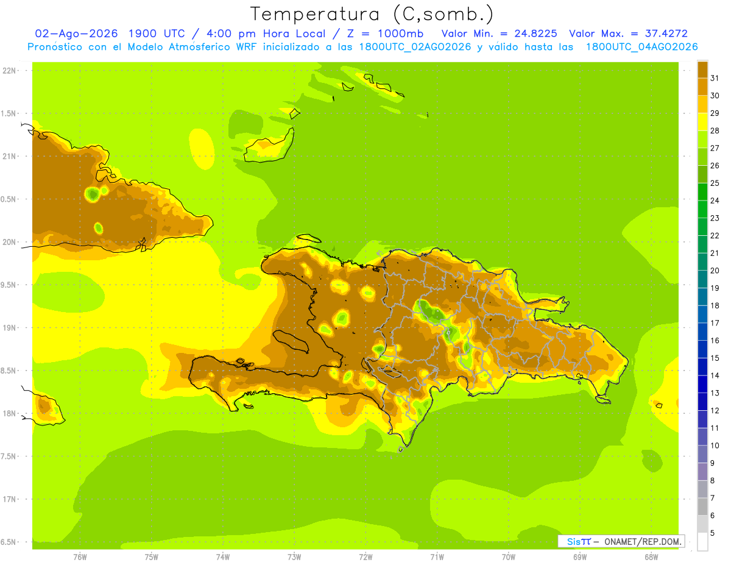Pick the legend band between 24 and 25

coord(702,191)
